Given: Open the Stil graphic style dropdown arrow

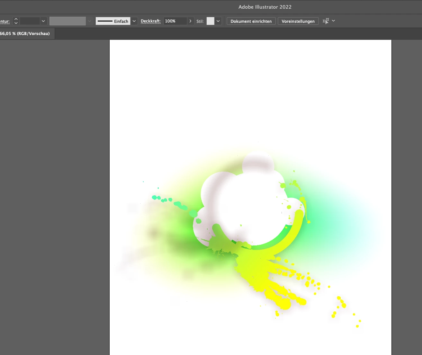Looking at the screenshot, I should point(218,21).
